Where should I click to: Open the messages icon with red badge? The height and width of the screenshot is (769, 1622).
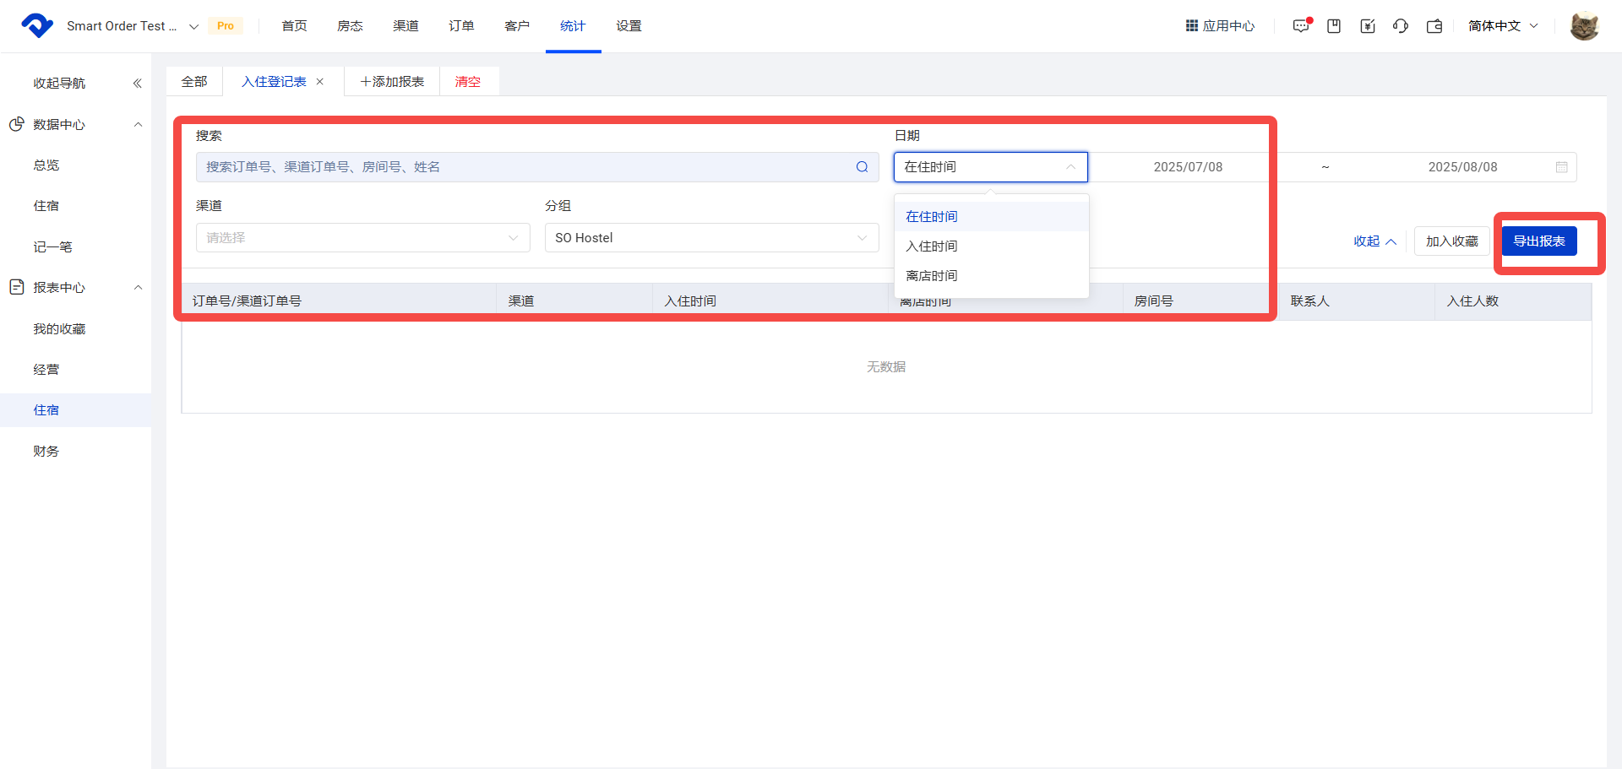[x=1301, y=26]
